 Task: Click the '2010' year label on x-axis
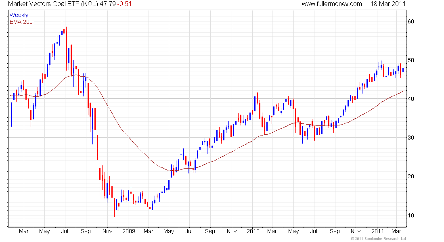tap(253, 231)
